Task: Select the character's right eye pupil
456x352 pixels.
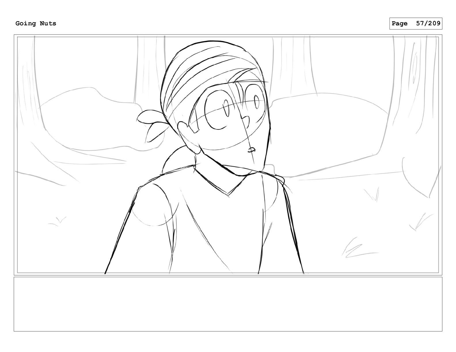Action: [256, 102]
